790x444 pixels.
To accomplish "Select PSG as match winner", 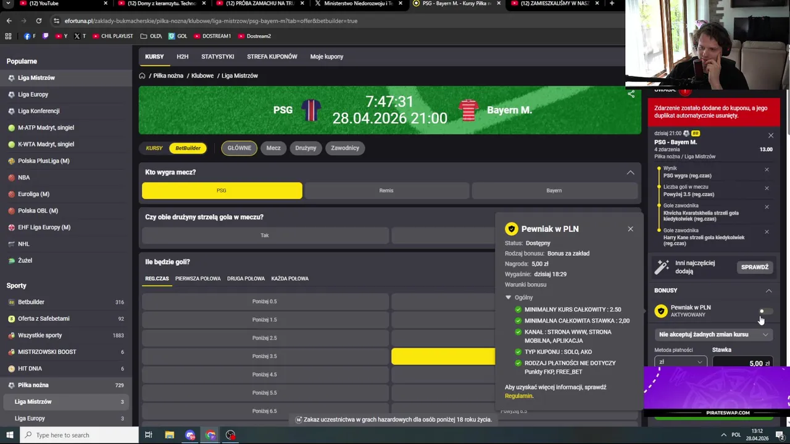I will (222, 191).
